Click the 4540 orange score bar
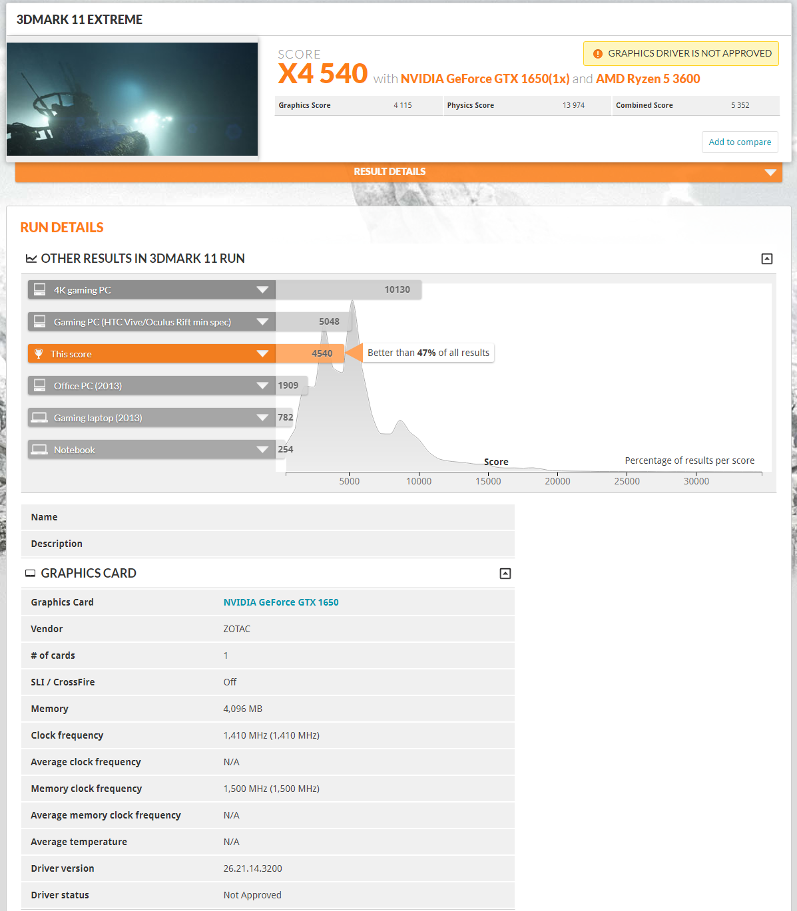The image size is (797, 911). point(310,353)
